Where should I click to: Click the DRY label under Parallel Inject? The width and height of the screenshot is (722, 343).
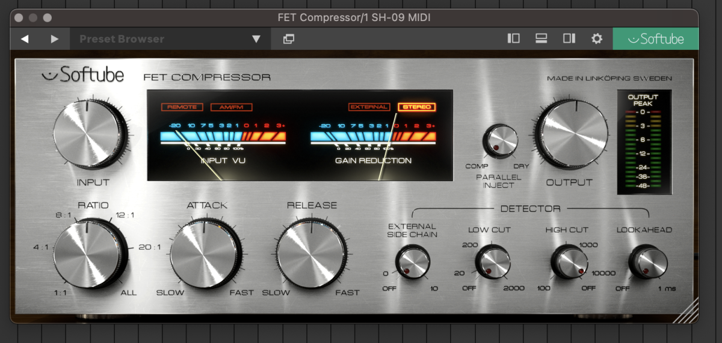tap(521, 167)
